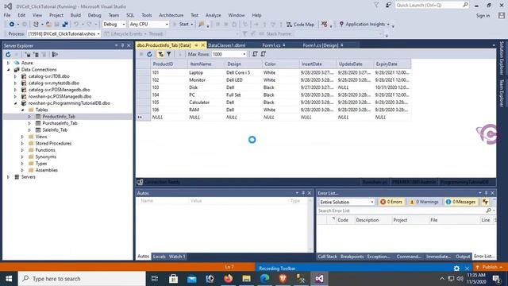This screenshot has width=508, height=286.
Task: Click the Start debug button
Action: (x=183, y=25)
